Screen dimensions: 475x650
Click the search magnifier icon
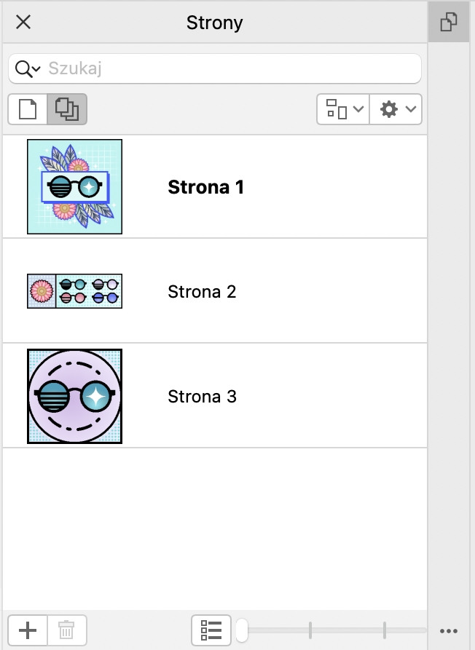tap(24, 69)
